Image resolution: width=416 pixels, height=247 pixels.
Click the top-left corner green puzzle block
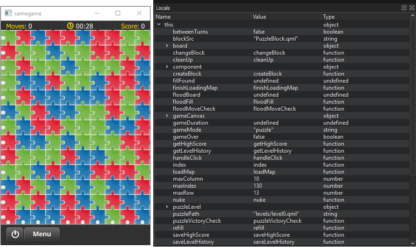8,38
